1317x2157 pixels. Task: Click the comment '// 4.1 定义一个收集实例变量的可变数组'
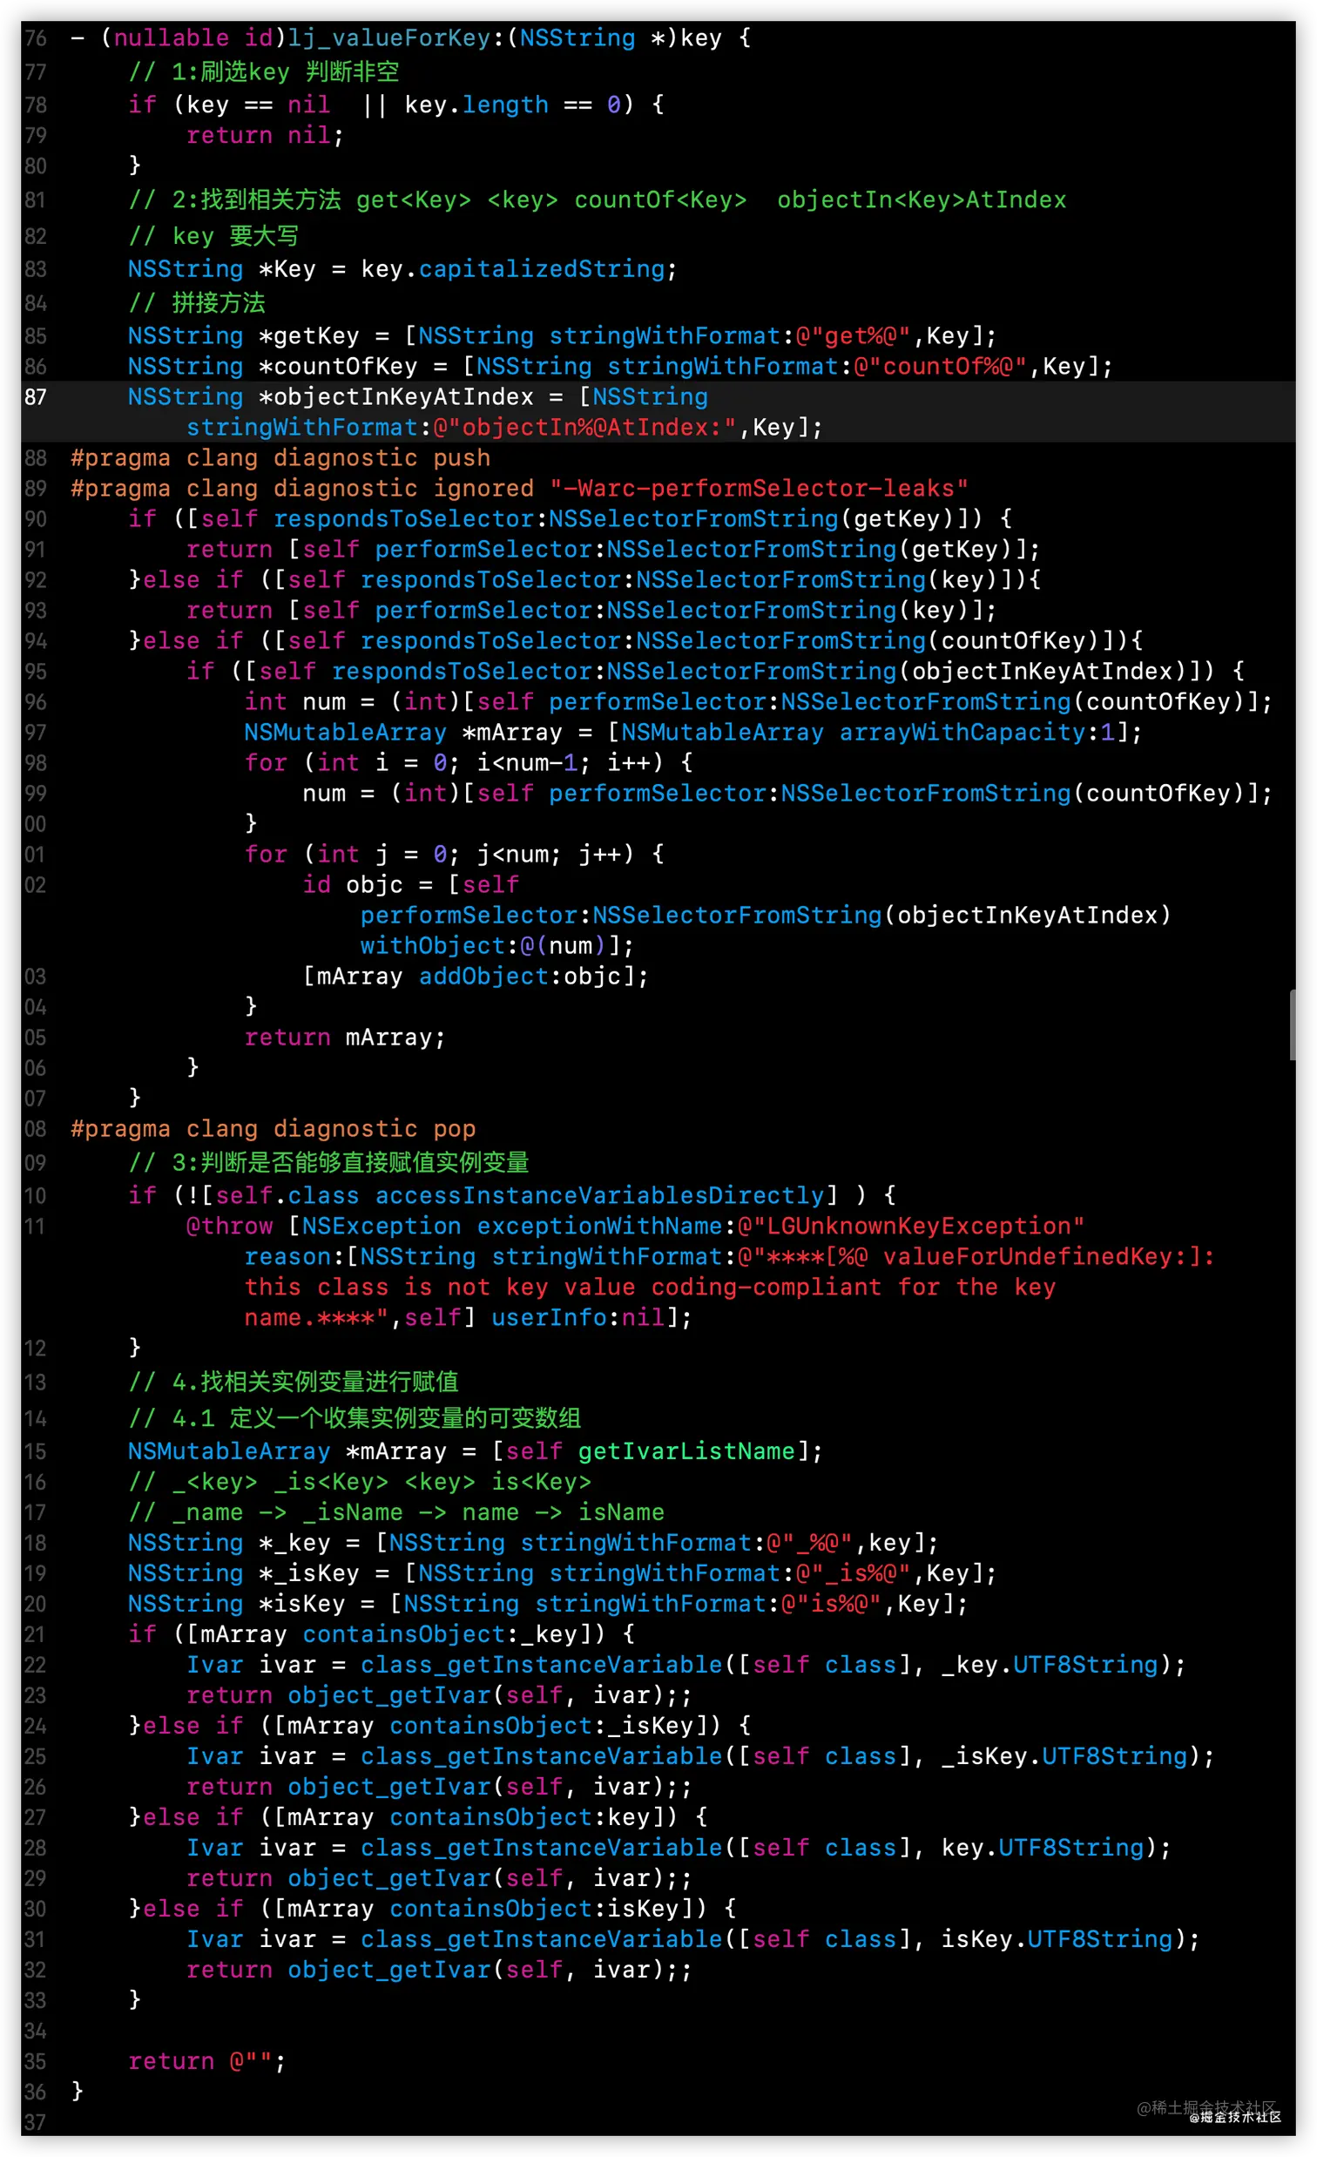point(355,1418)
